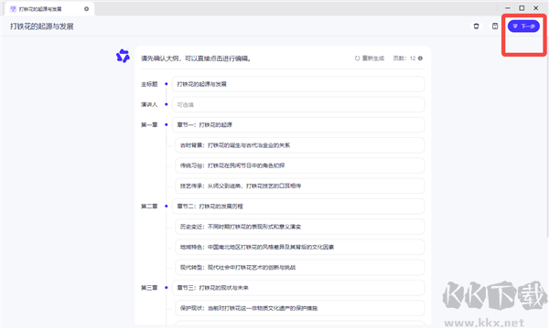Edit the 历史变迁 outline item
This screenshot has width=549, height=329.
[x=300, y=227]
